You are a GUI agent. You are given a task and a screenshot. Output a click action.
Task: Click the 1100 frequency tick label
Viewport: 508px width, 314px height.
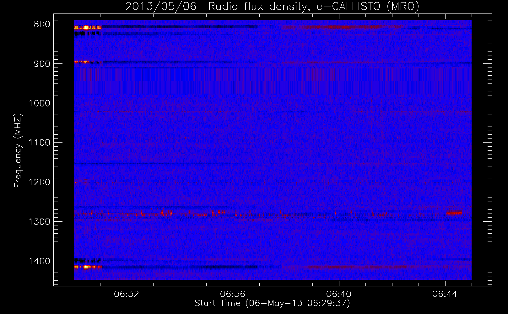point(40,143)
